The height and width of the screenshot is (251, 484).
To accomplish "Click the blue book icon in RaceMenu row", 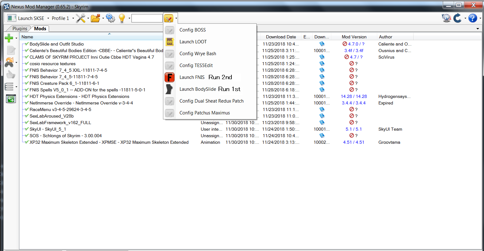I will point(322,109).
